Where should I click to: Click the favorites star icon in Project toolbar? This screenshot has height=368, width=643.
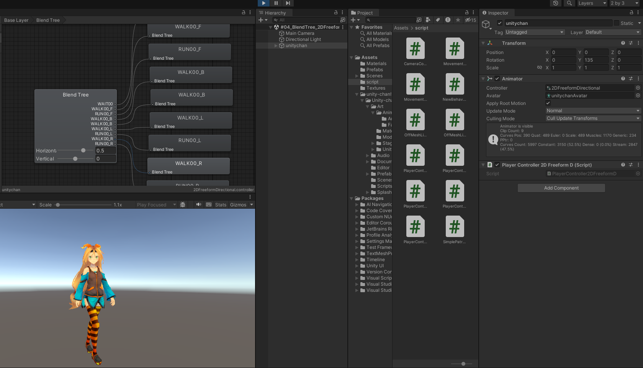pyautogui.click(x=458, y=20)
